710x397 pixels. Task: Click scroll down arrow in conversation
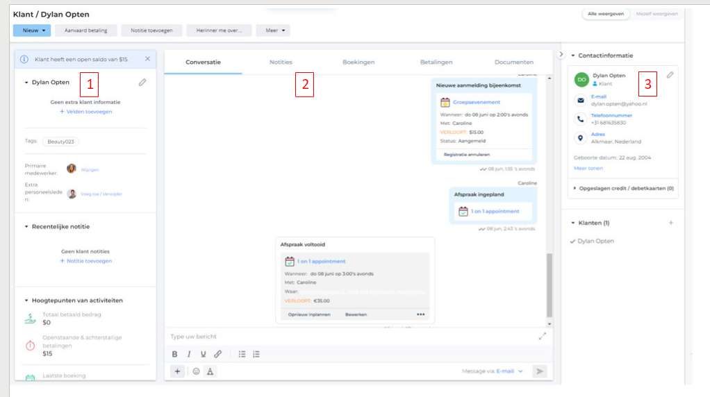click(550, 323)
